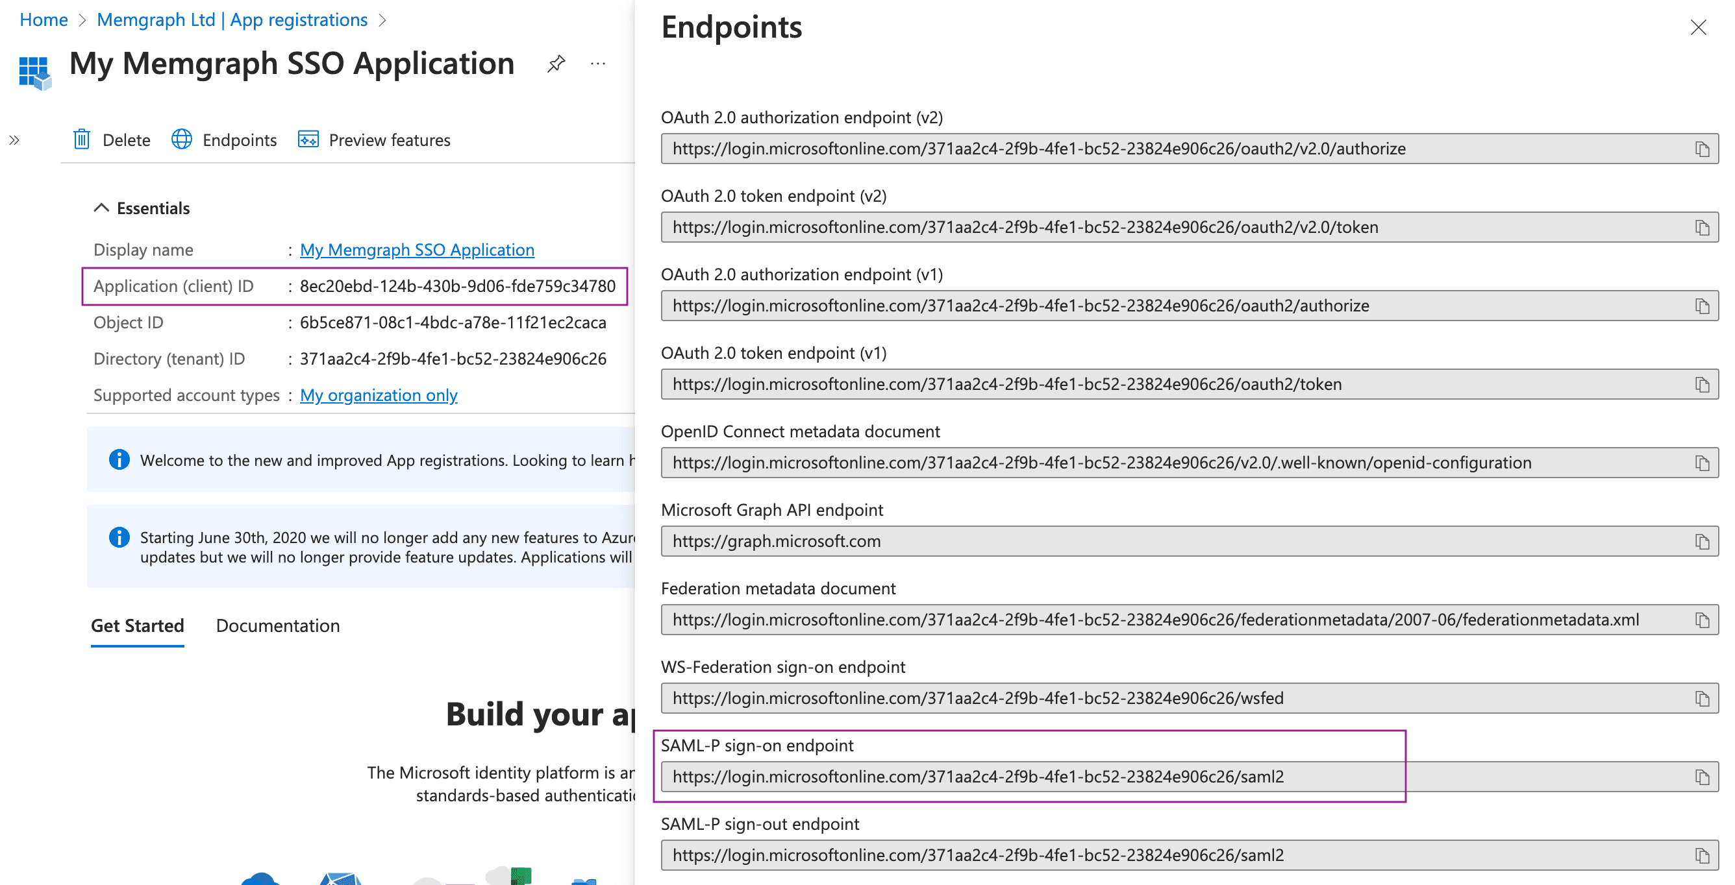The image size is (1735, 885).
Task: Open the My organization only link
Action: click(379, 395)
